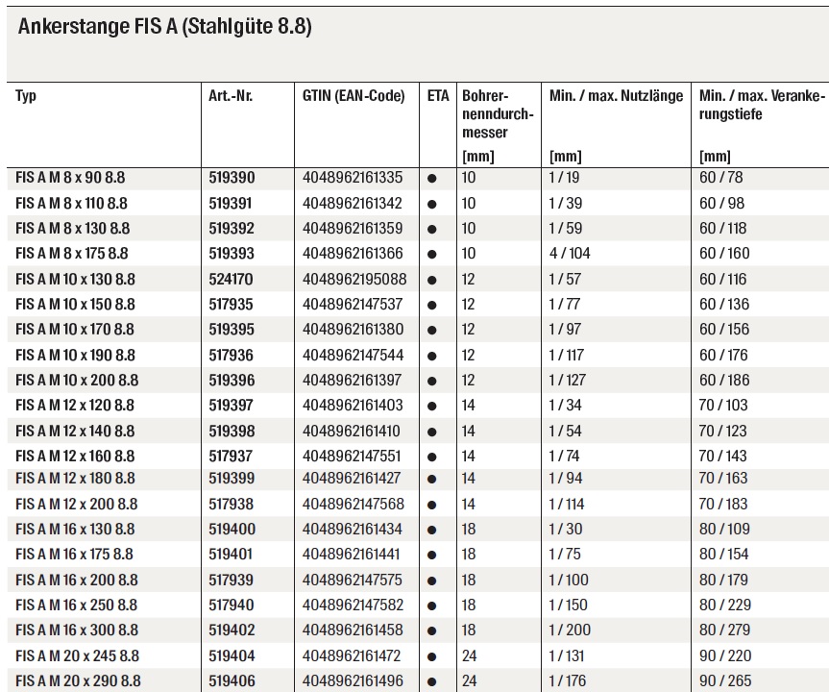Select type FIS A M 12 x 180 8.8

pos(75,479)
